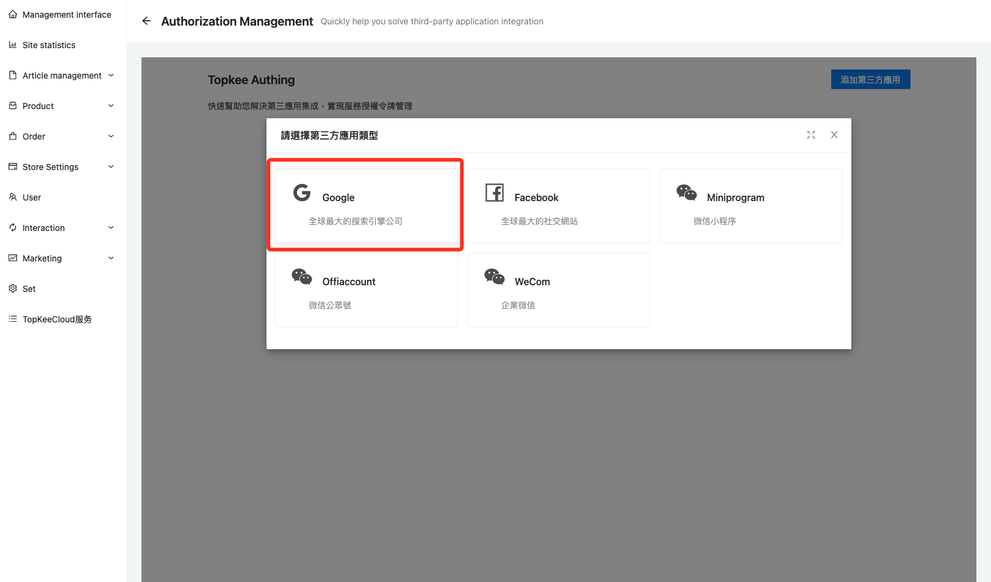Click the Offiaccount WeChat icon

click(x=302, y=277)
